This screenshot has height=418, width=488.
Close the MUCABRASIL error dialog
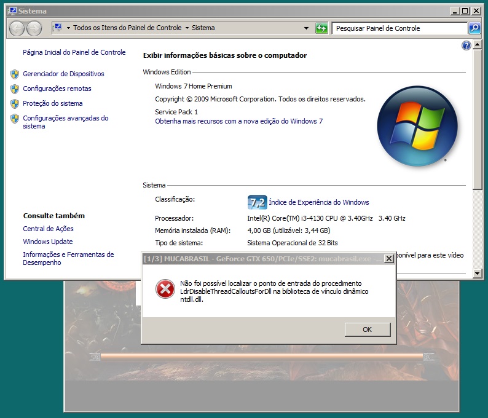tap(388, 259)
